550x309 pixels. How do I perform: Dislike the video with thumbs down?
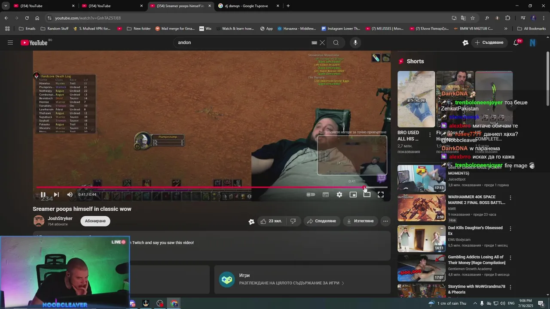(x=293, y=221)
